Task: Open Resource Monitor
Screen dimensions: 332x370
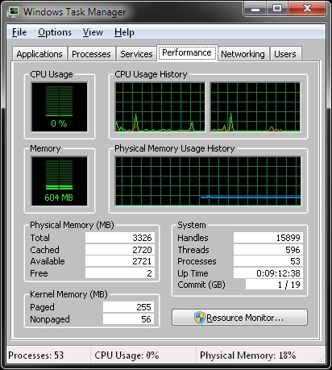Action: pos(239,318)
